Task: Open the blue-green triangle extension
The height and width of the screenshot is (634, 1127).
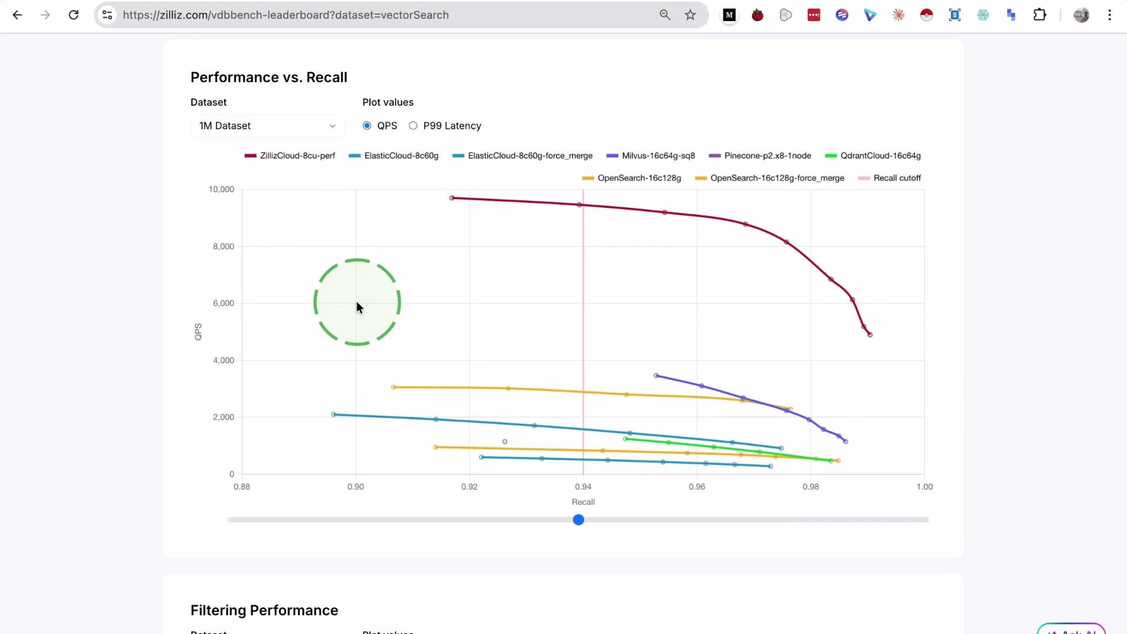Action: 870,15
